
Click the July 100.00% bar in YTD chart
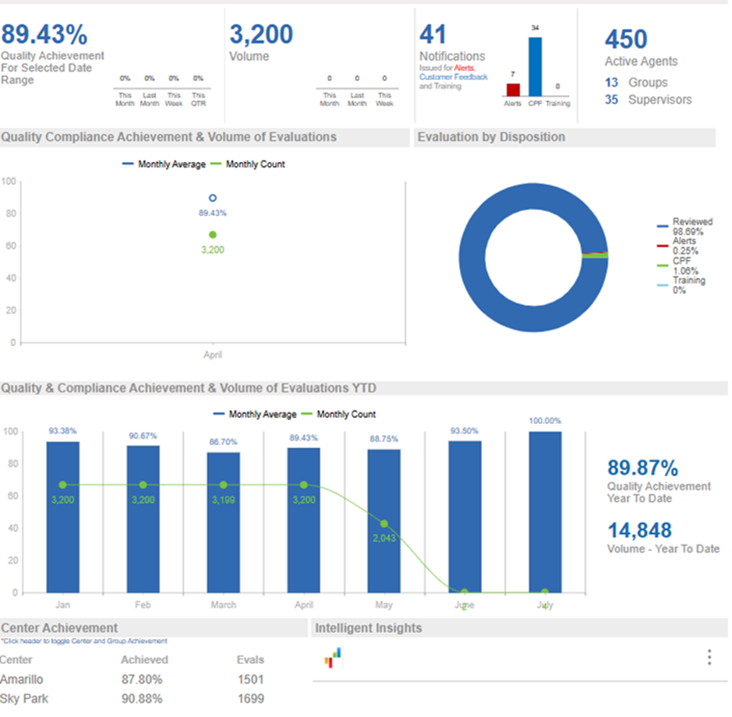(545, 511)
